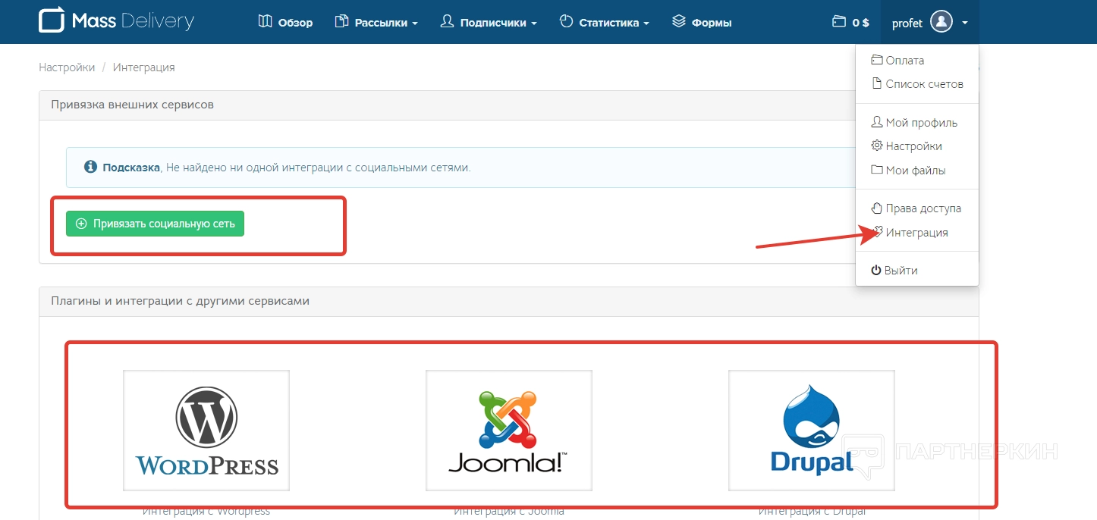
Task: Collapse the profile menu caret arrow
Action: pos(964,23)
